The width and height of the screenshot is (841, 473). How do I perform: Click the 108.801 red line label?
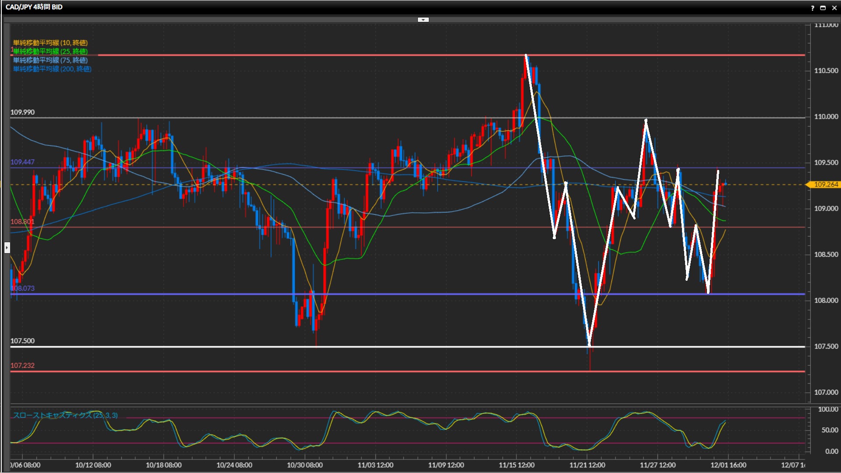(x=22, y=222)
